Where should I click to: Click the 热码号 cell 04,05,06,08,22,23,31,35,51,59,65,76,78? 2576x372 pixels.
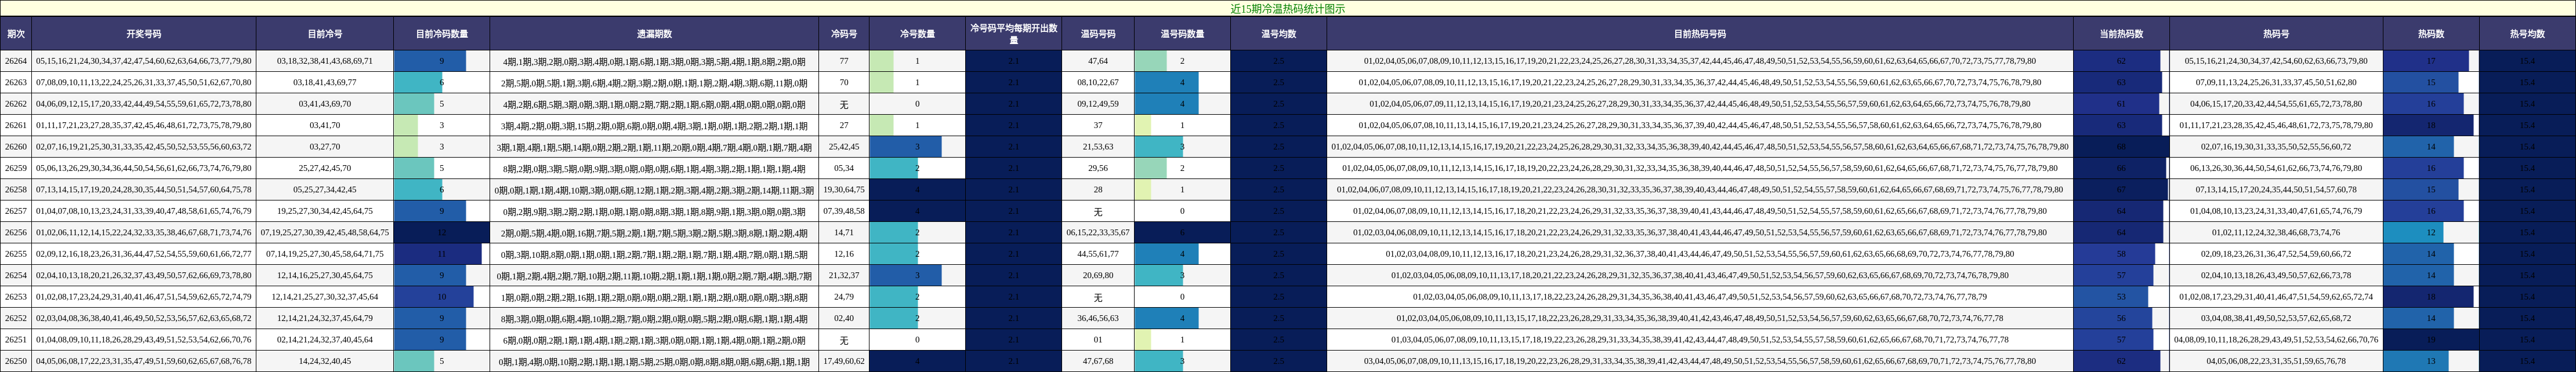coord(2276,361)
